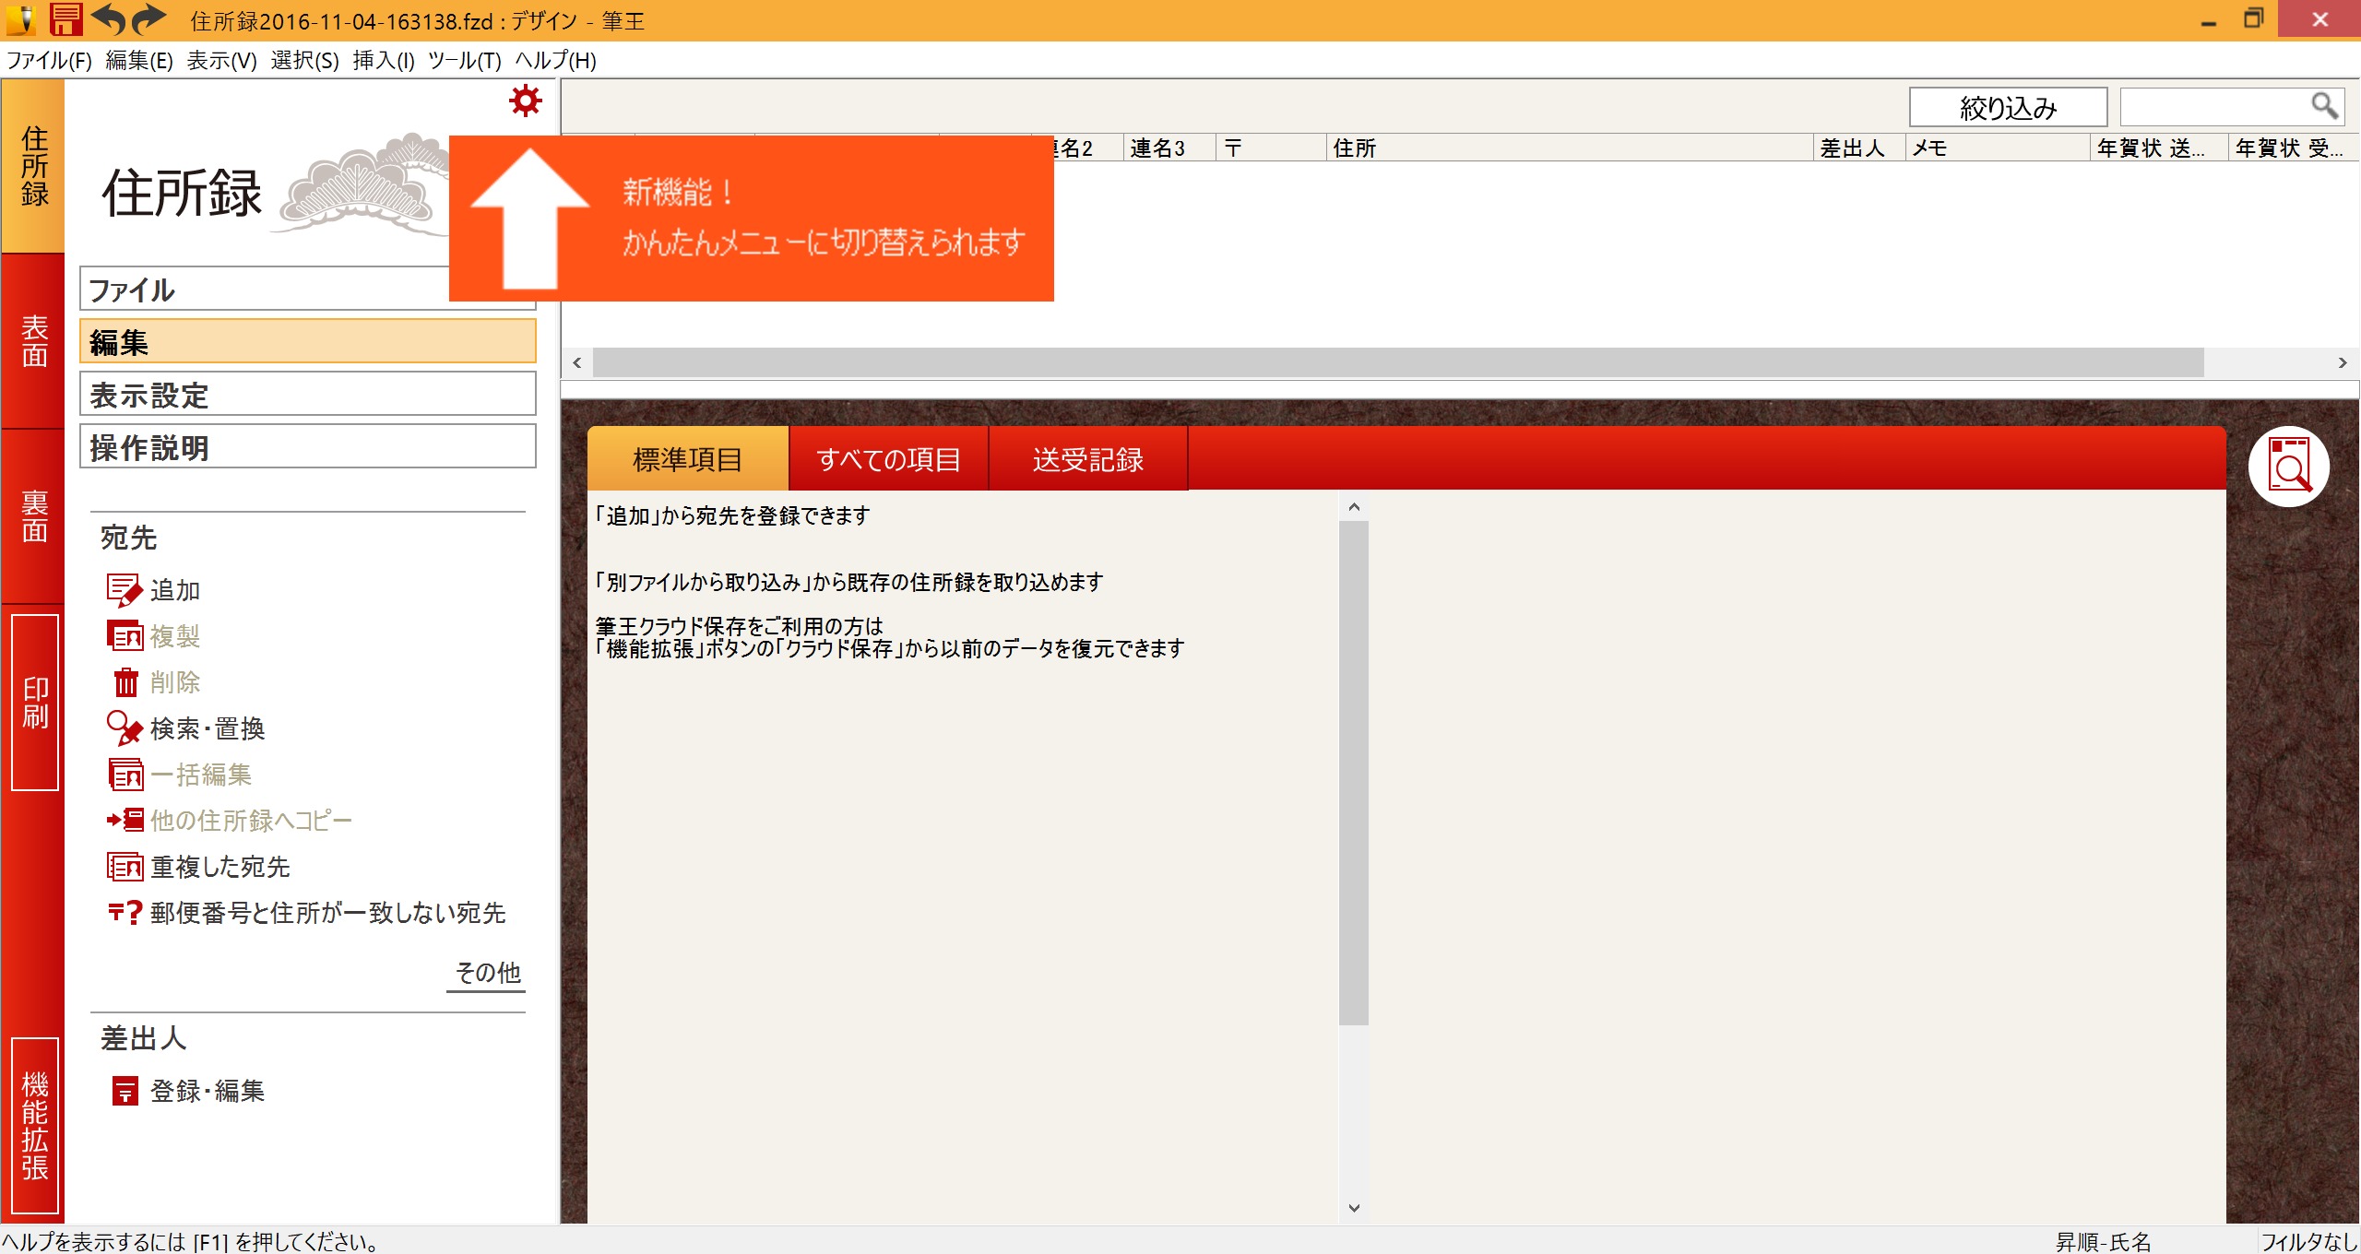
Task: Open the round preview magnifier icon
Action: click(x=2288, y=466)
